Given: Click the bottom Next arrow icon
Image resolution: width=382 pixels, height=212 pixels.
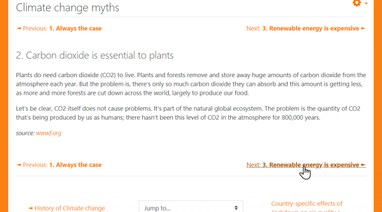Looking at the screenshot, I should point(363,165).
